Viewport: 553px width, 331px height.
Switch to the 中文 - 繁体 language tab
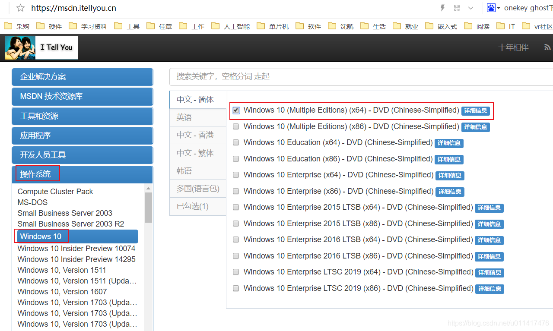pos(198,153)
